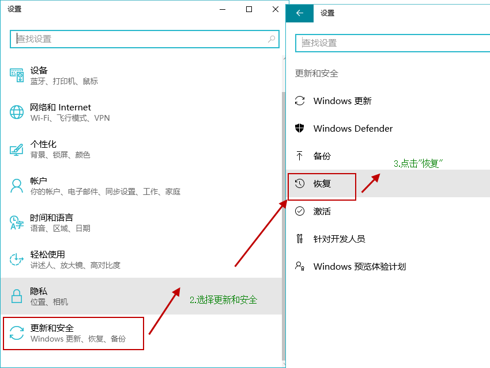The image size is (490, 368).
Task: Click the 隐私 padlock icon
Action: 17,296
